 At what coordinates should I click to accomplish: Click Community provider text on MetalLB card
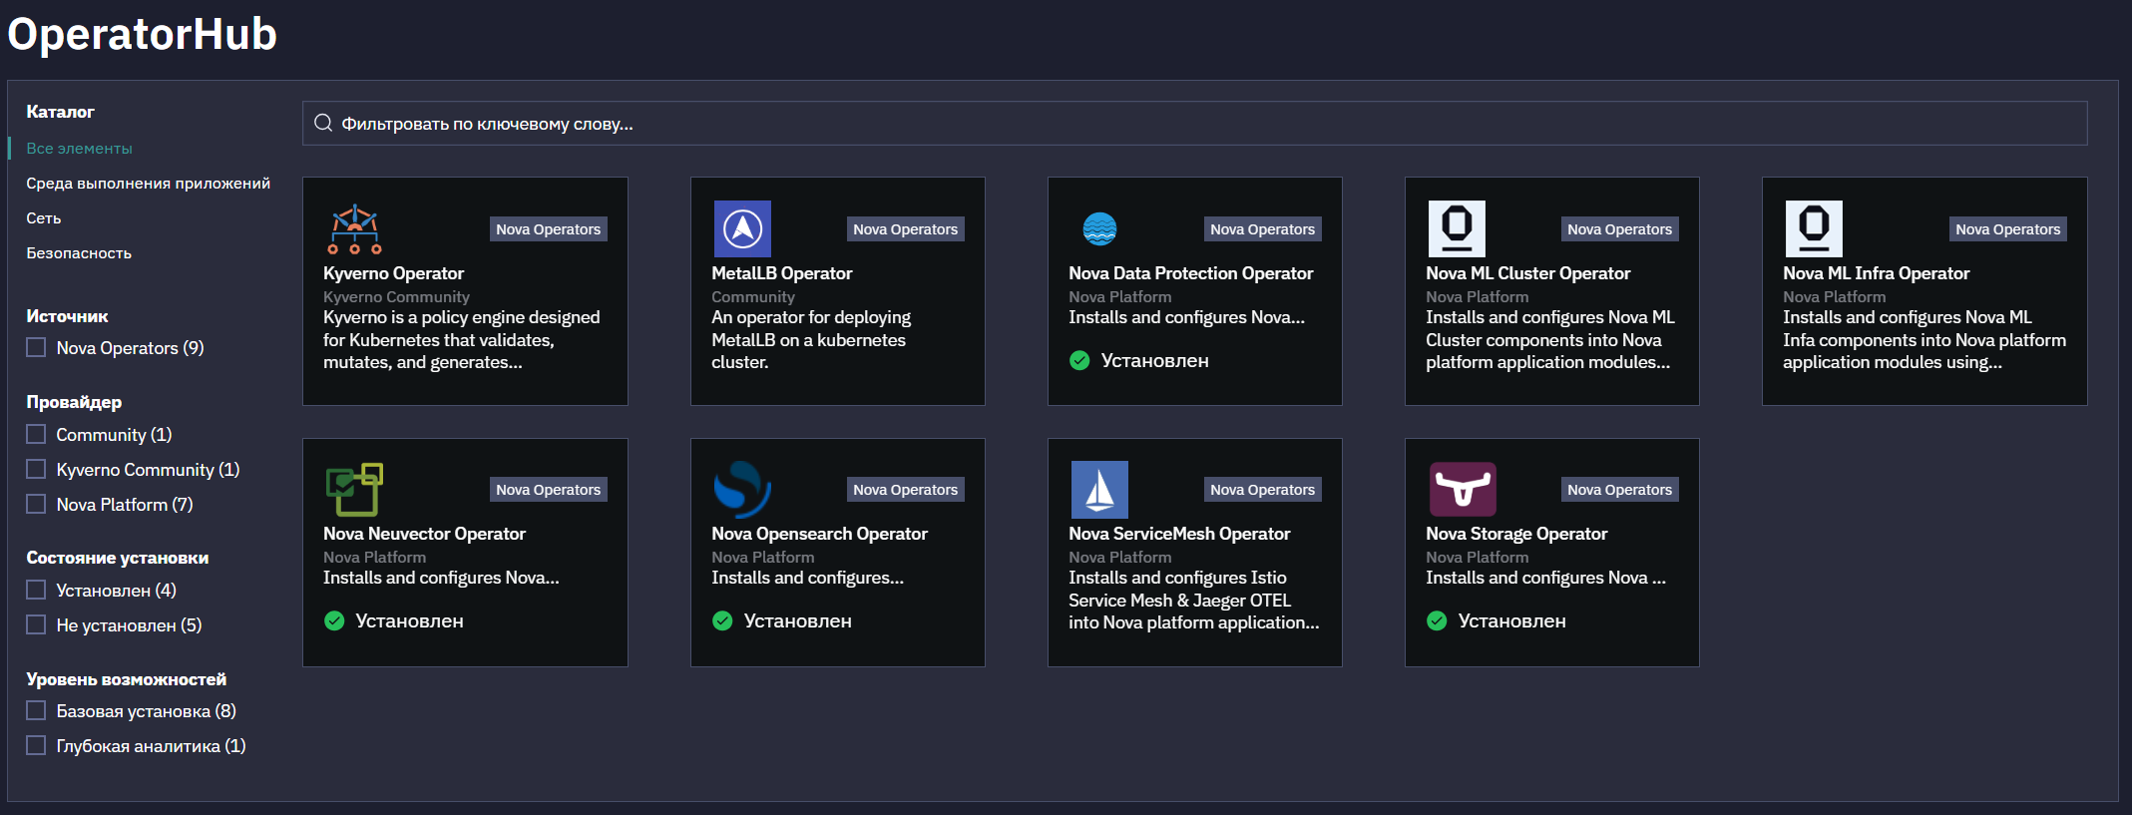click(753, 296)
